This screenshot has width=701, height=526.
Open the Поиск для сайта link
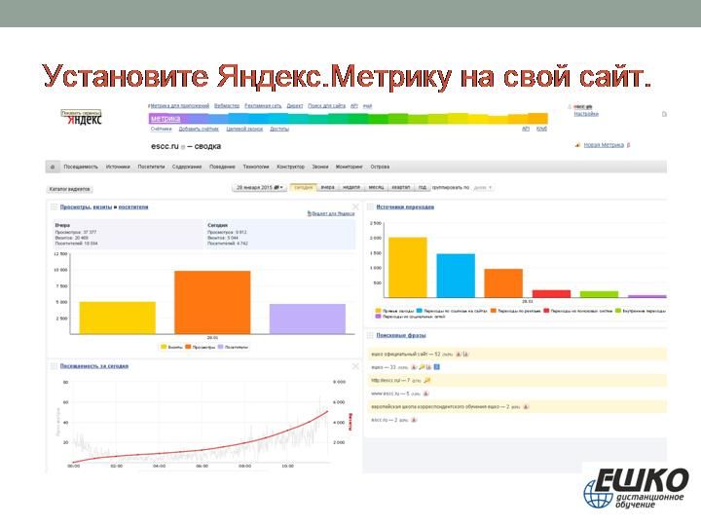(326, 106)
